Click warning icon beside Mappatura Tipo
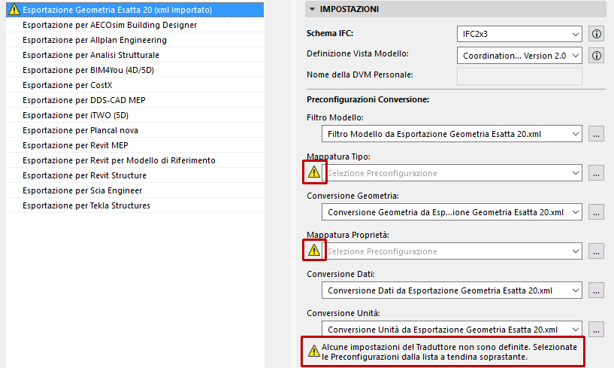This screenshot has width=614, height=368. [x=314, y=172]
